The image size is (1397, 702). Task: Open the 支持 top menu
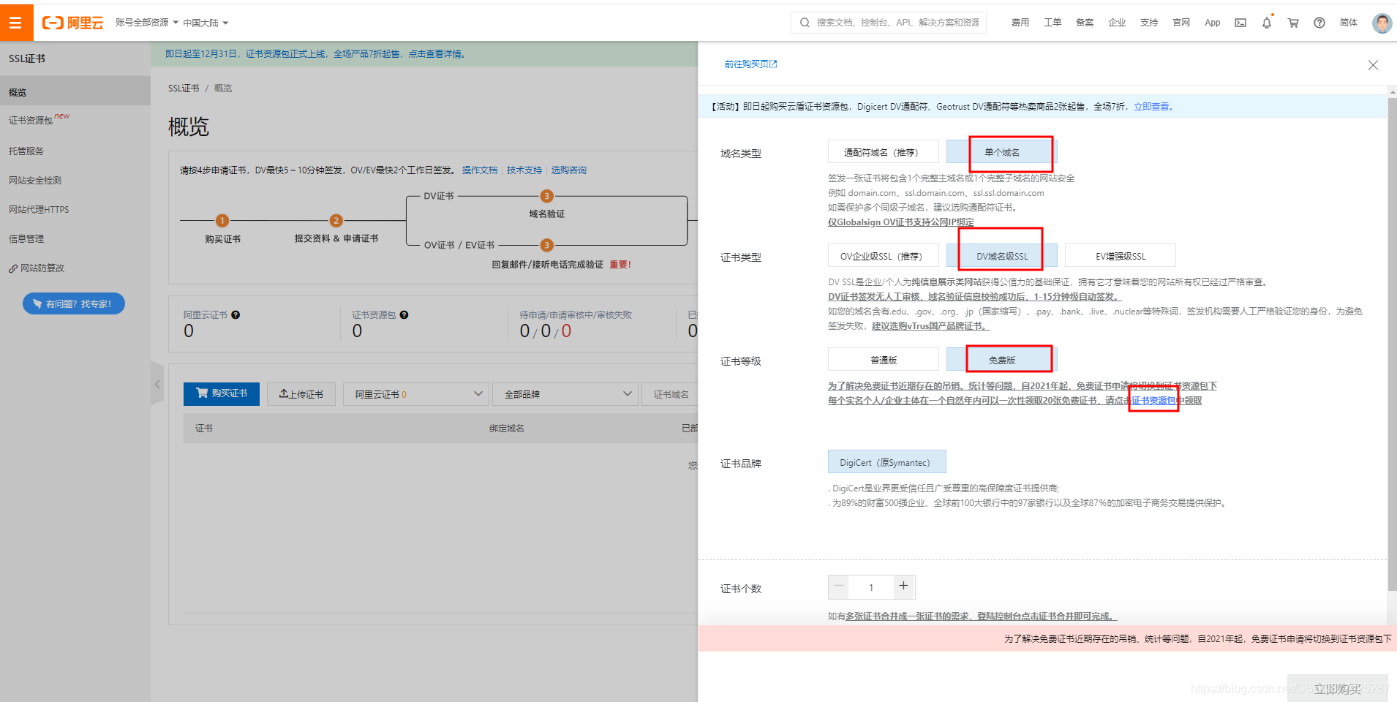tap(1149, 23)
